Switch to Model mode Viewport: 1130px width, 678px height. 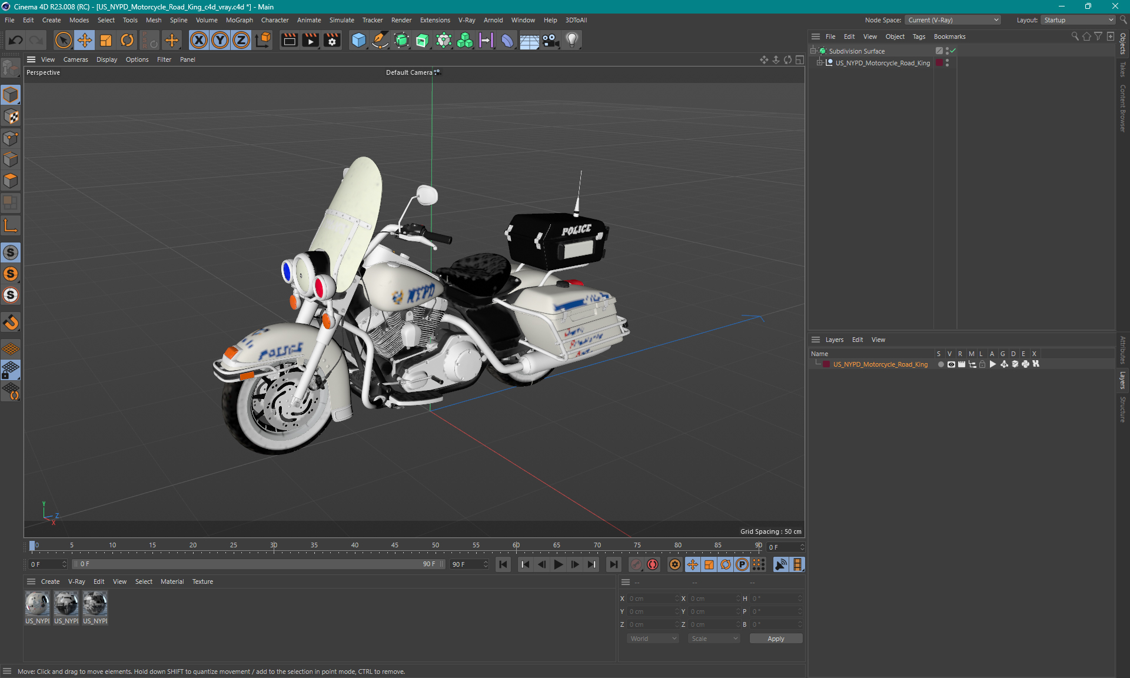point(11,95)
